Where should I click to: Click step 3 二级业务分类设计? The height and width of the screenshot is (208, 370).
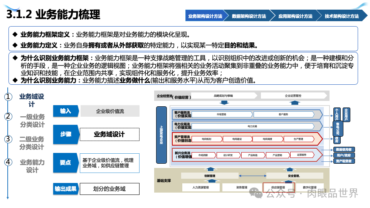tap(32, 143)
